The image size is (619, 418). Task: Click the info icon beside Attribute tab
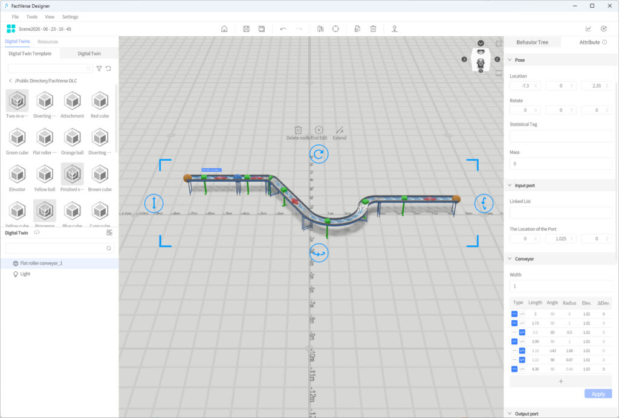pos(604,42)
